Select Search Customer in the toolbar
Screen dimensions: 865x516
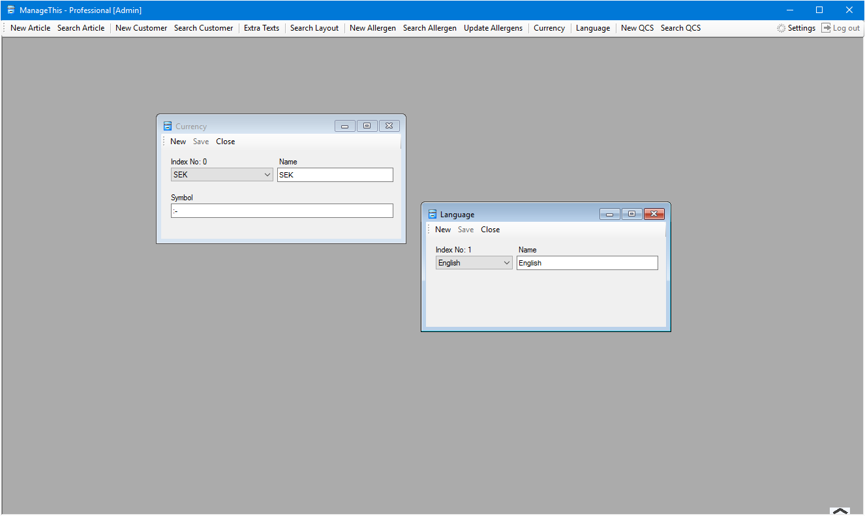pos(204,28)
